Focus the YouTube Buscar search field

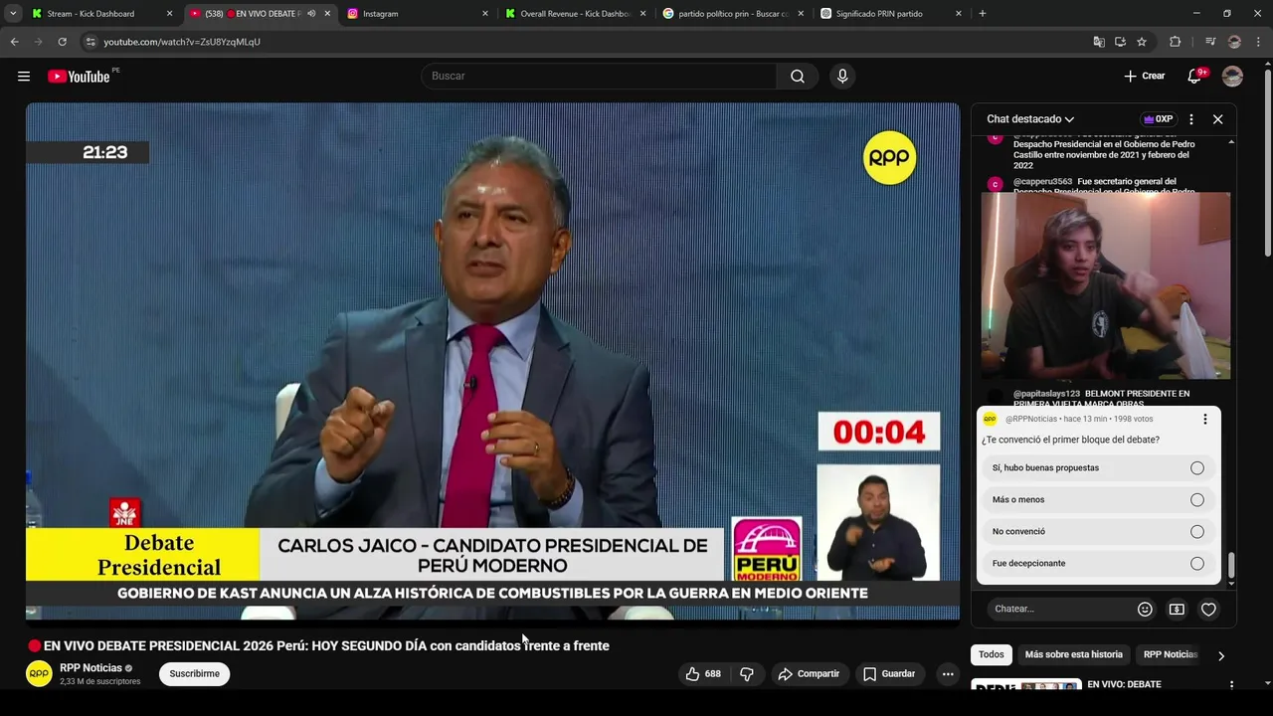(599, 77)
